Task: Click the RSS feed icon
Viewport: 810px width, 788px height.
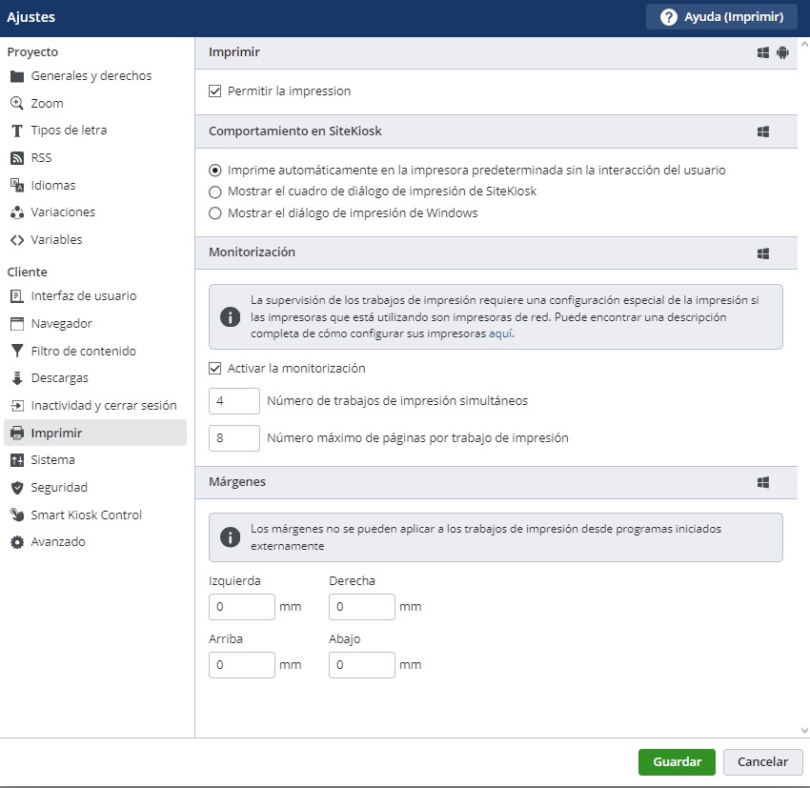Action: 16,158
